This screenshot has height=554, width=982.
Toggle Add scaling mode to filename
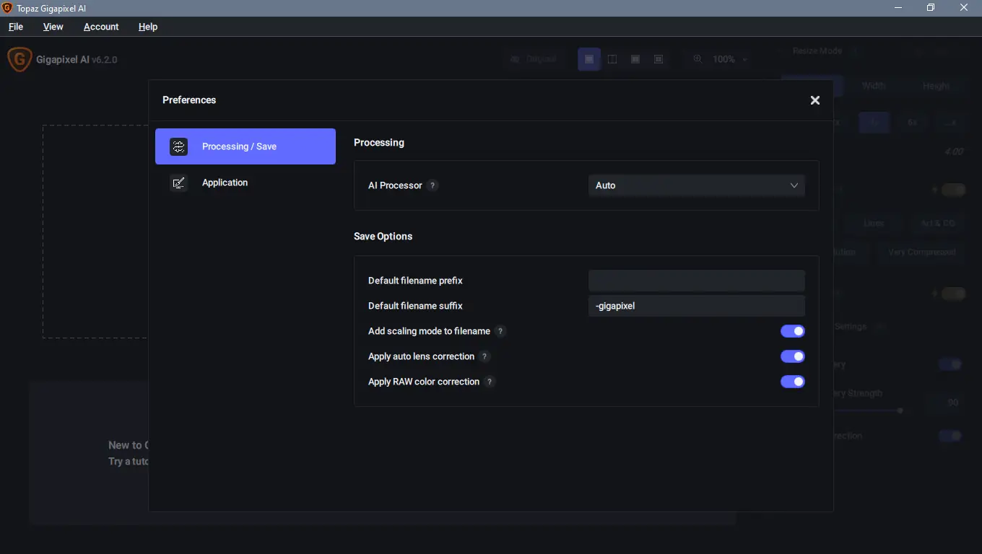pos(793,331)
